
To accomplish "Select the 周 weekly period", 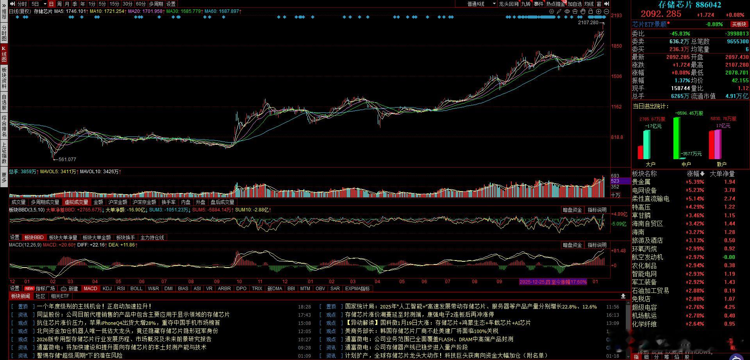I will pyautogui.click(x=59, y=4).
